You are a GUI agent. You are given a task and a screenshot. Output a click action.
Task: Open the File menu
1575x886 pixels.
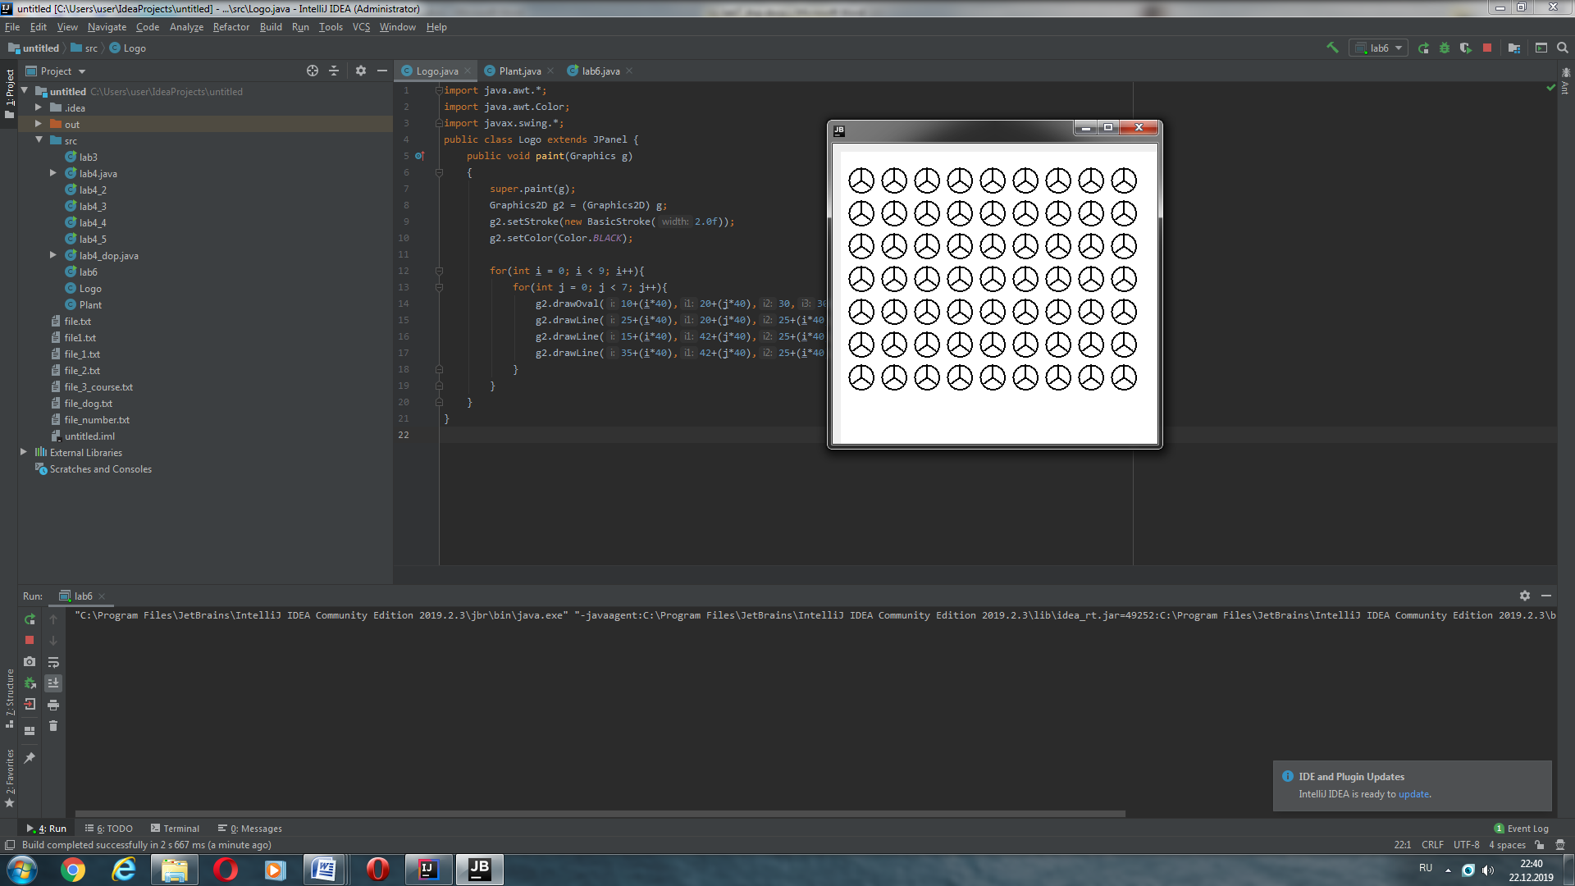tap(12, 27)
